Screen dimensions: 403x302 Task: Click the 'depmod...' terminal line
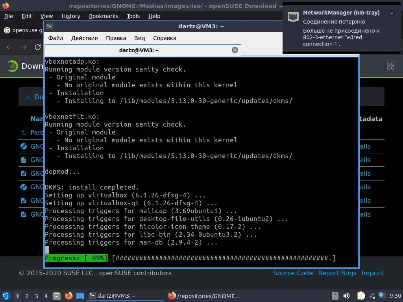click(x=62, y=171)
